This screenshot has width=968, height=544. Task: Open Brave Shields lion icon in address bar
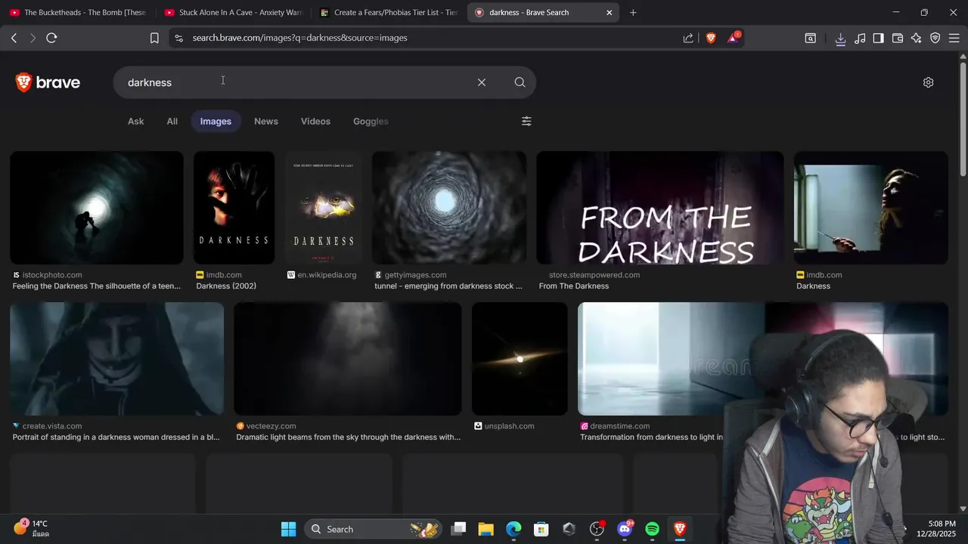[711, 38]
